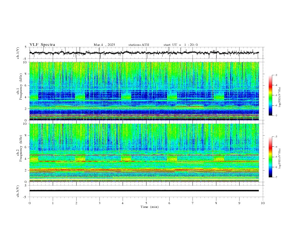Click time axis tick label "6"
This screenshot has width=296, height=228.
(x=169, y=203)
